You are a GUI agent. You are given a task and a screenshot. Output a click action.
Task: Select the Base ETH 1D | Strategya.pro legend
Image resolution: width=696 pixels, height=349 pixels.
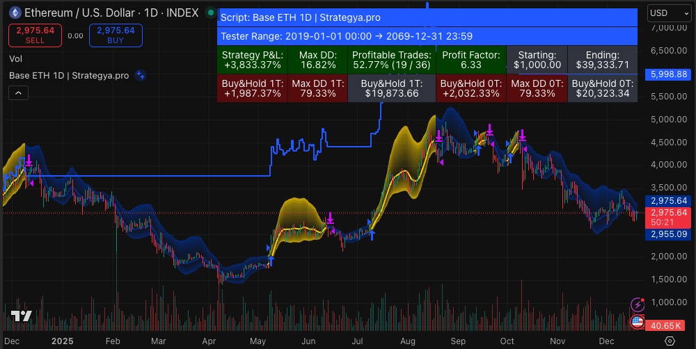pos(69,75)
